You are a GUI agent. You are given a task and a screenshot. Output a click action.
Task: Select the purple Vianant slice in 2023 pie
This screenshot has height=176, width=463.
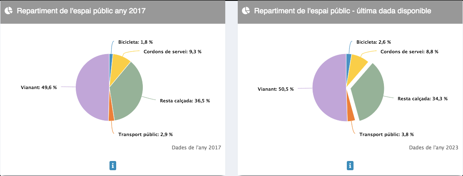click(x=329, y=88)
